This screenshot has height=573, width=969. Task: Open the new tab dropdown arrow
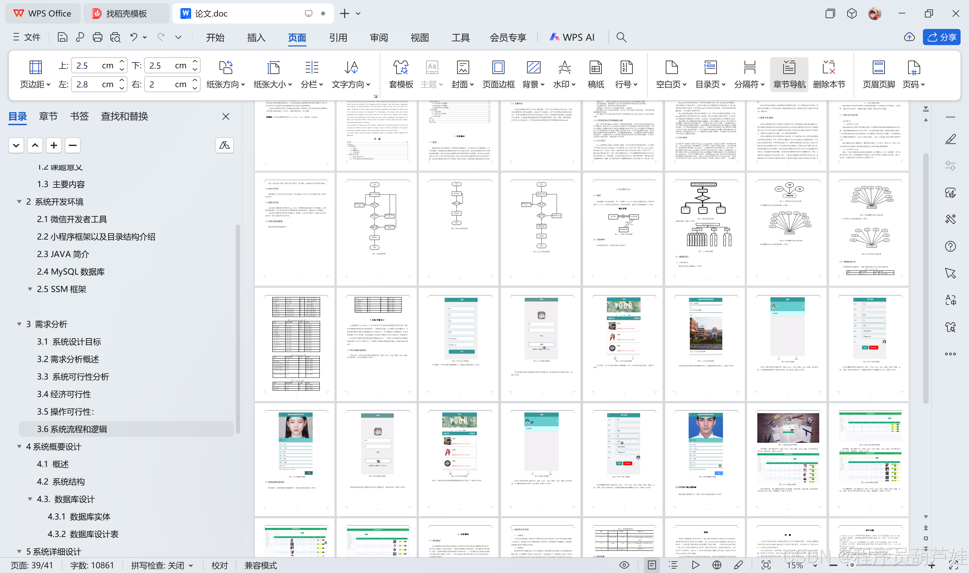(358, 13)
